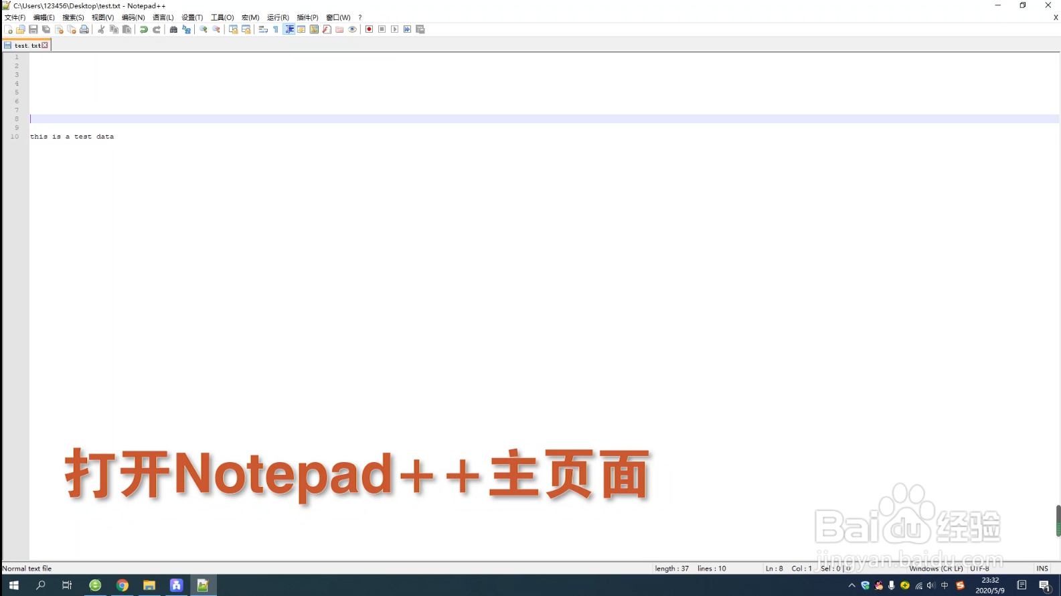Toggle INS insert mode in status bar
1061x596 pixels.
click(1042, 569)
